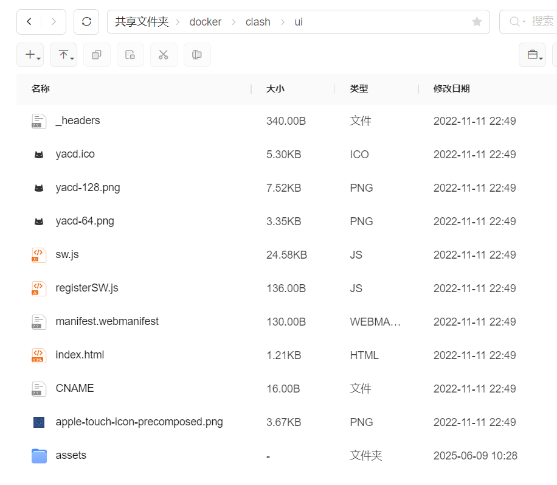Sort files by 大小 column header

pyautogui.click(x=275, y=88)
